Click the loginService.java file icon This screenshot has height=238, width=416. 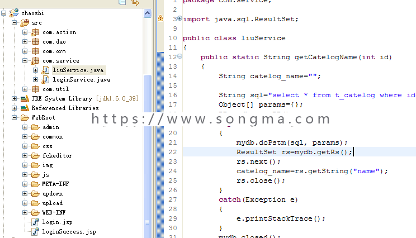point(46,80)
